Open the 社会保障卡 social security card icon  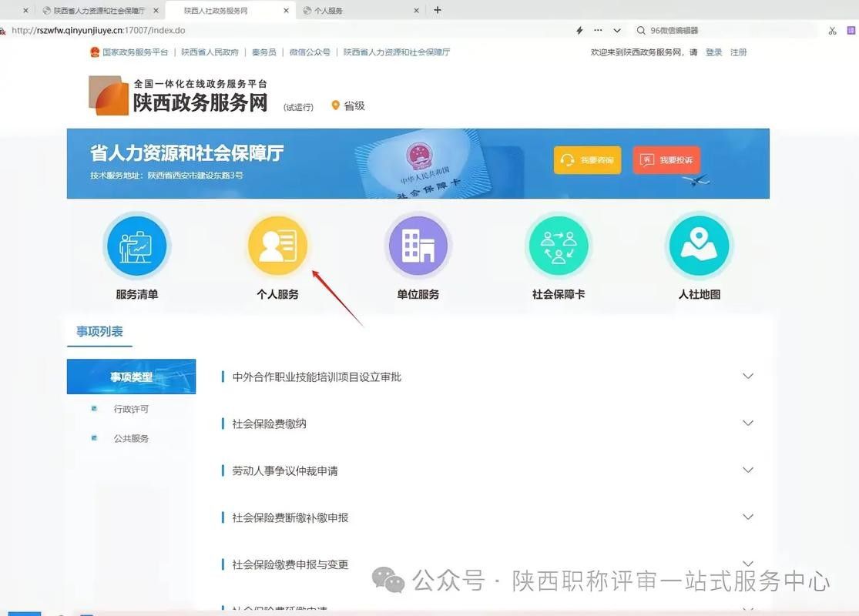tap(559, 246)
